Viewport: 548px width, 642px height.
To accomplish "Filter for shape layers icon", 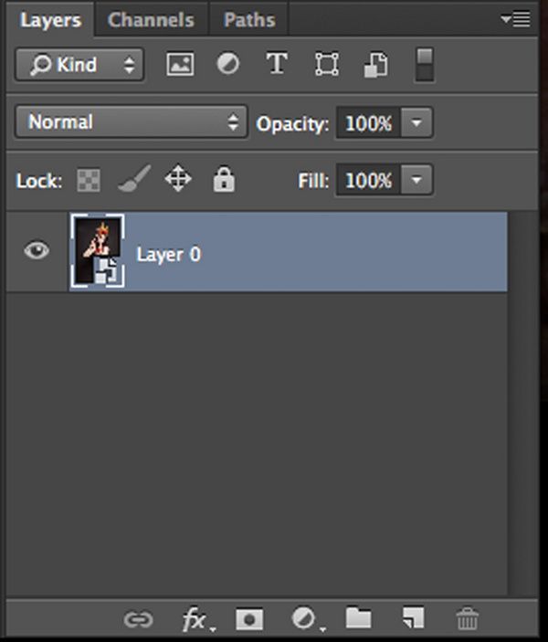I will (325, 65).
